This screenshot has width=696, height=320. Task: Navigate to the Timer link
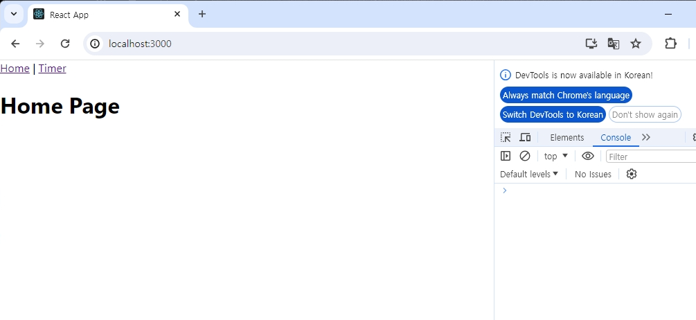coord(53,69)
